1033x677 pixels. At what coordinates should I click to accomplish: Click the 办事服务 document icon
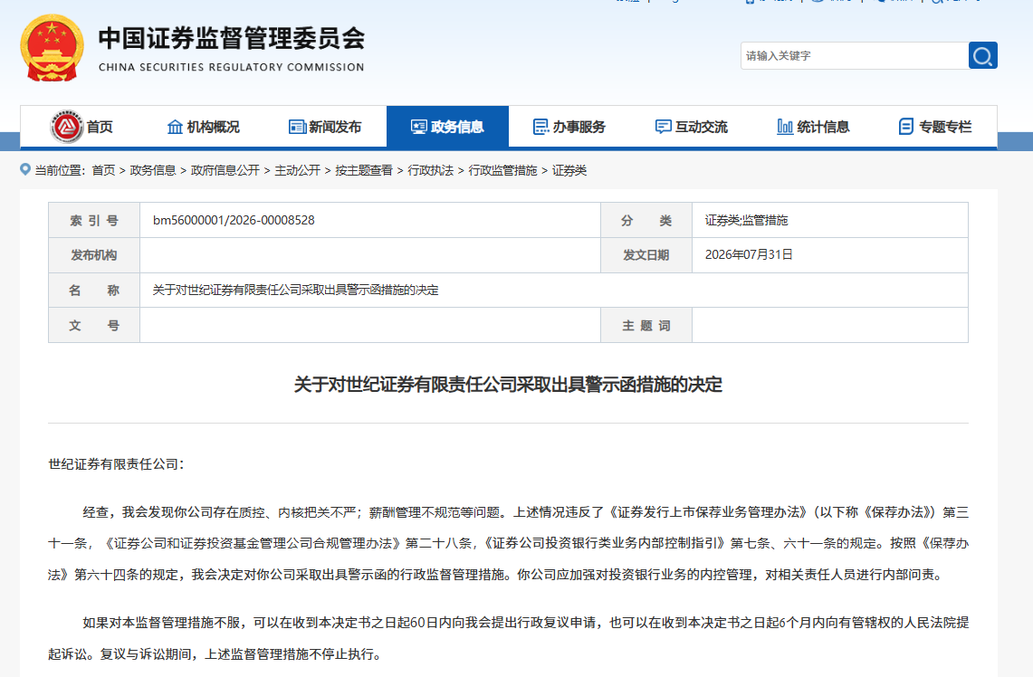coord(540,127)
